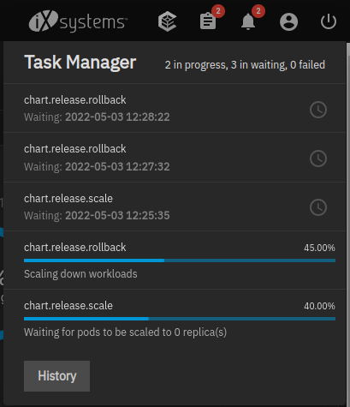Click clock icon for 12:27:32 rollback task
Image resolution: width=350 pixels, height=407 pixels.
(x=318, y=159)
